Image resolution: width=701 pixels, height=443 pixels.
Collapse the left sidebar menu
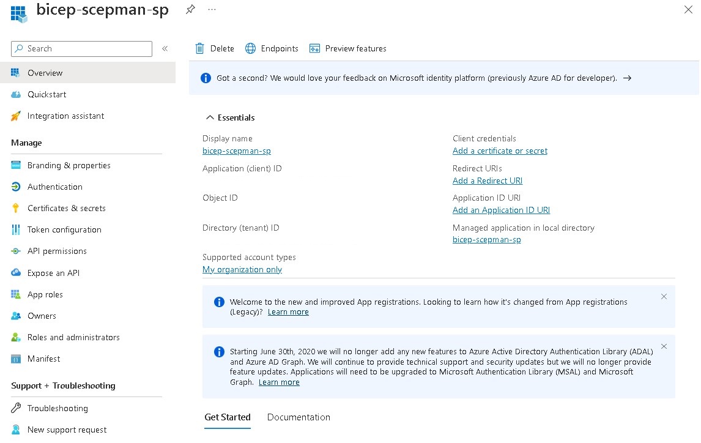(x=165, y=48)
